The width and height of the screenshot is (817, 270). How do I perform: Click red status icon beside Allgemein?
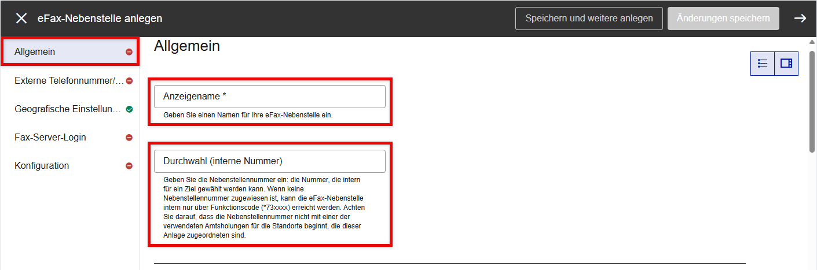[129, 52]
